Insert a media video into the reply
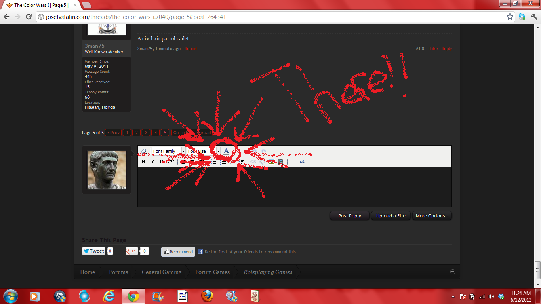This screenshot has height=304, width=541. point(281,161)
